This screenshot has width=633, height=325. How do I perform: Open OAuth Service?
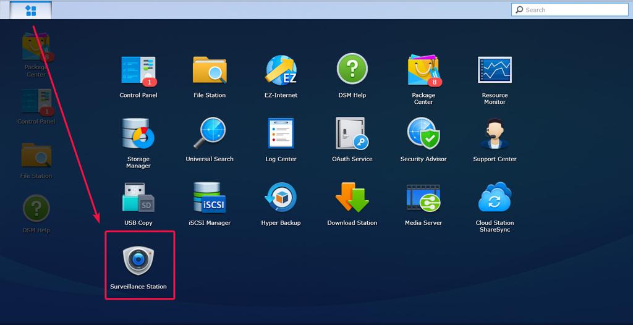pos(352,133)
